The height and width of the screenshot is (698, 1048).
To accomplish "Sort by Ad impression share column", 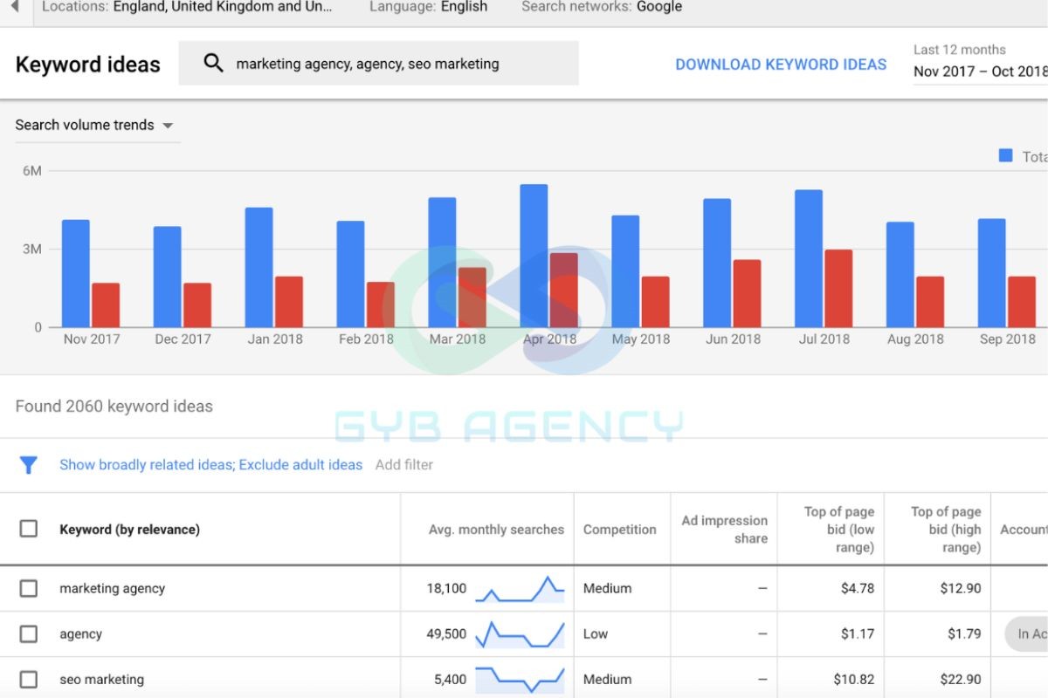I will coord(724,530).
